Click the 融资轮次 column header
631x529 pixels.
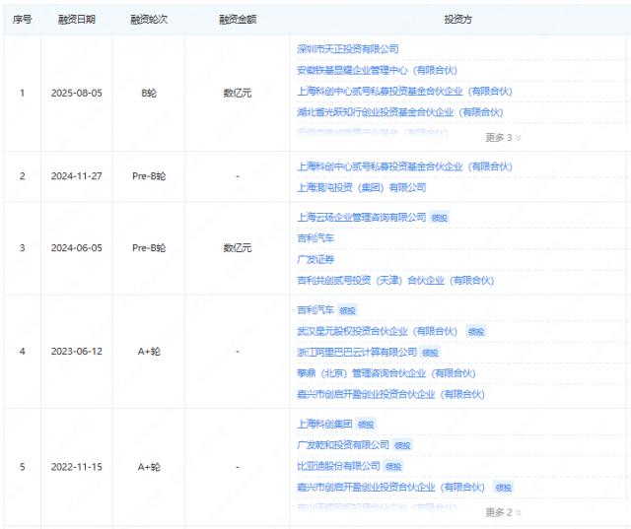149,20
